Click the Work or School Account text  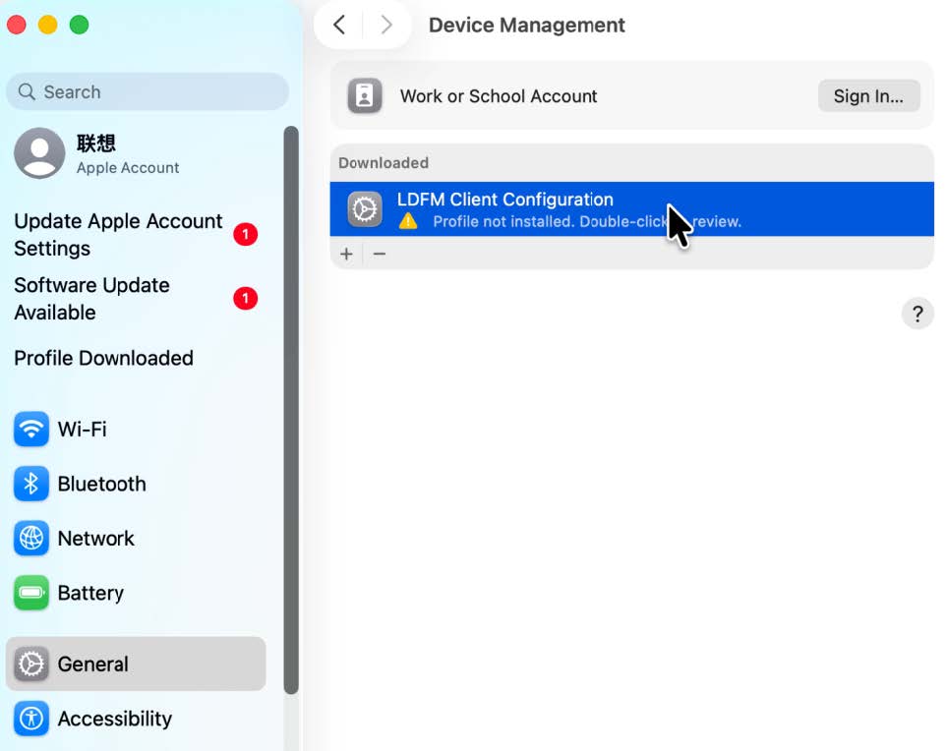click(499, 96)
